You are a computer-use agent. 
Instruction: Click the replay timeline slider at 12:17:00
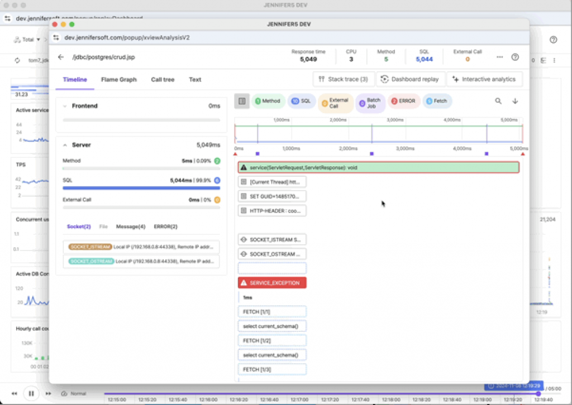pyautogui.click(x=299, y=394)
